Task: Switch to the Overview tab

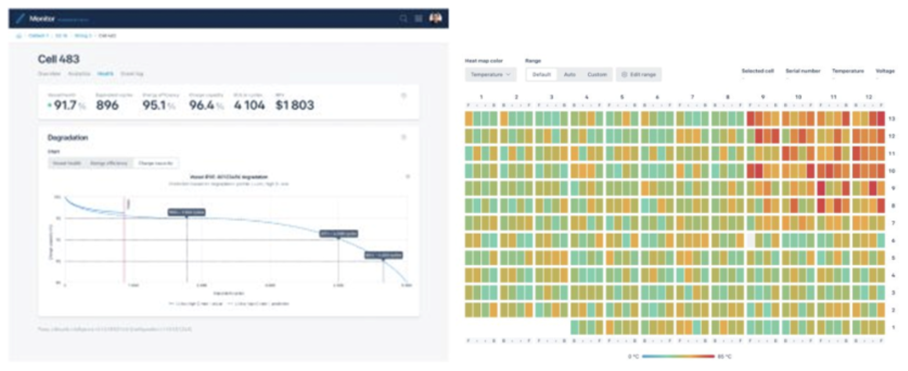Action: click(49, 74)
